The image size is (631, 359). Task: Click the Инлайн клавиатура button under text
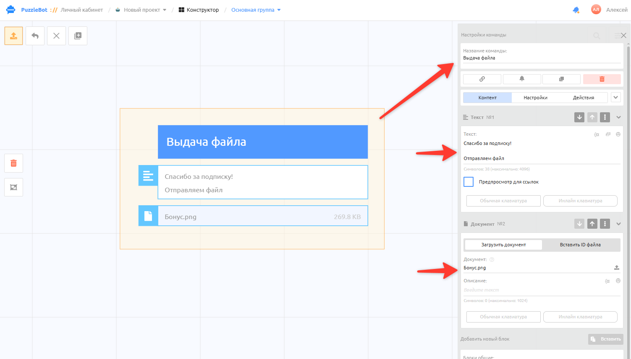click(580, 201)
